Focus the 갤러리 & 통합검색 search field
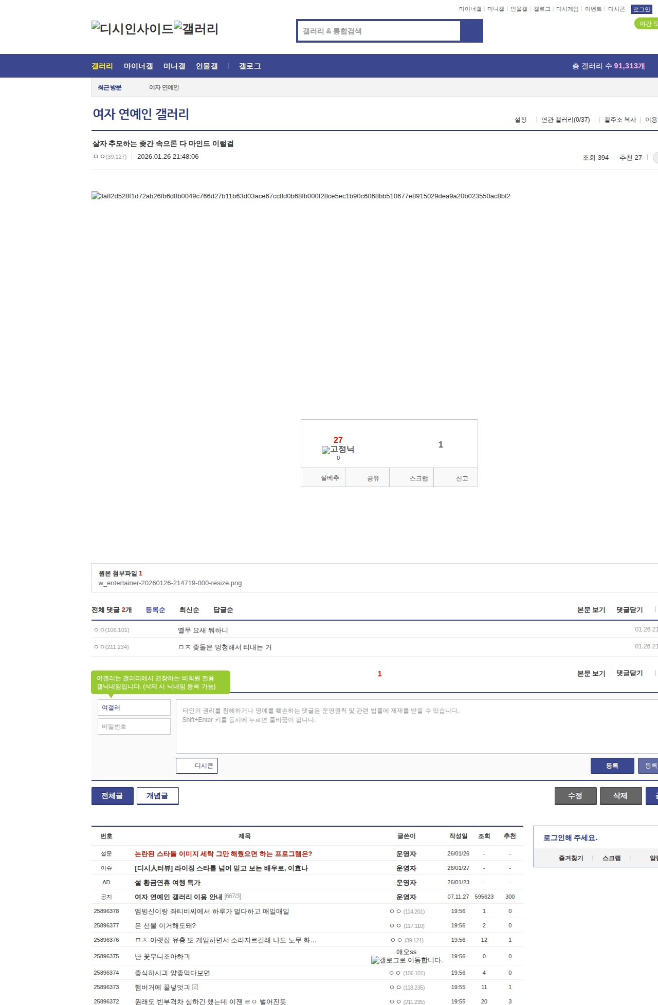658x1005 pixels. pos(379,31)
